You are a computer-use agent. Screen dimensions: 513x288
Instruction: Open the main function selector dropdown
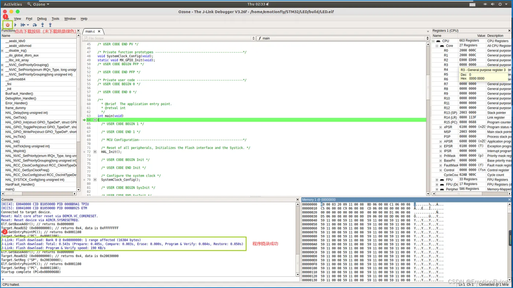pyautogui.click(x=343, y=38)
